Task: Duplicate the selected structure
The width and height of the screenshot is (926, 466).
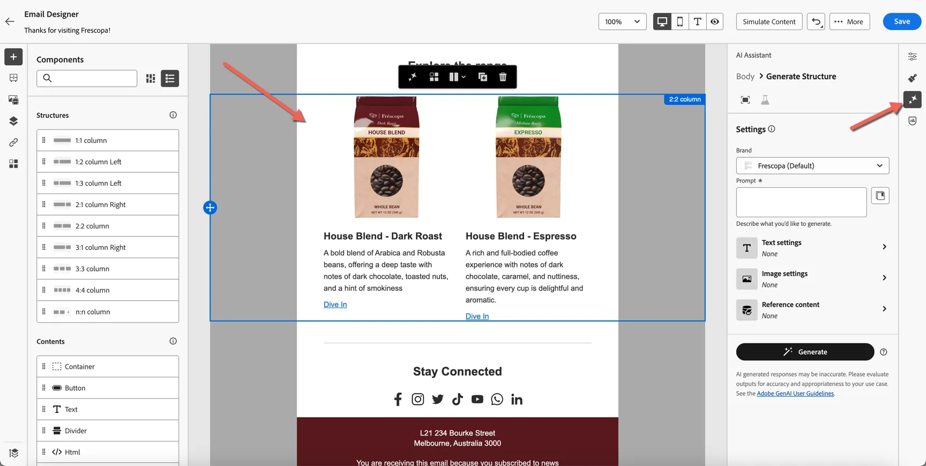Action: click(482, 77)
